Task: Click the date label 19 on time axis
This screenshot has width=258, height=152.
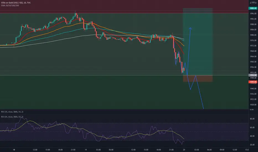Action: pos(86,150)
